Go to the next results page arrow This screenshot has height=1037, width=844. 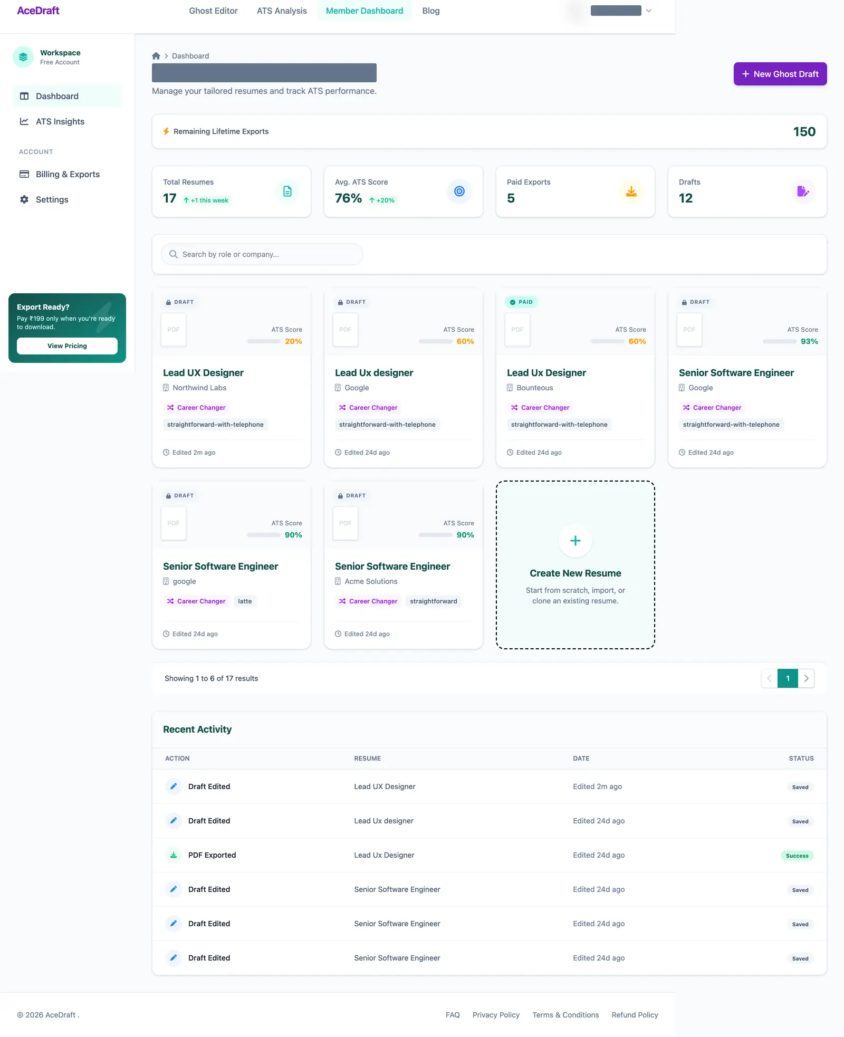pos(806,678)
